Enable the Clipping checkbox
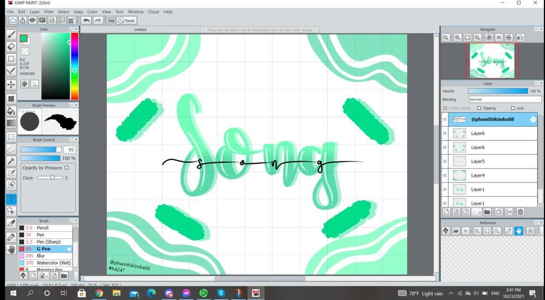This screenshot has width=545, height=300. (x=480, y=109)
